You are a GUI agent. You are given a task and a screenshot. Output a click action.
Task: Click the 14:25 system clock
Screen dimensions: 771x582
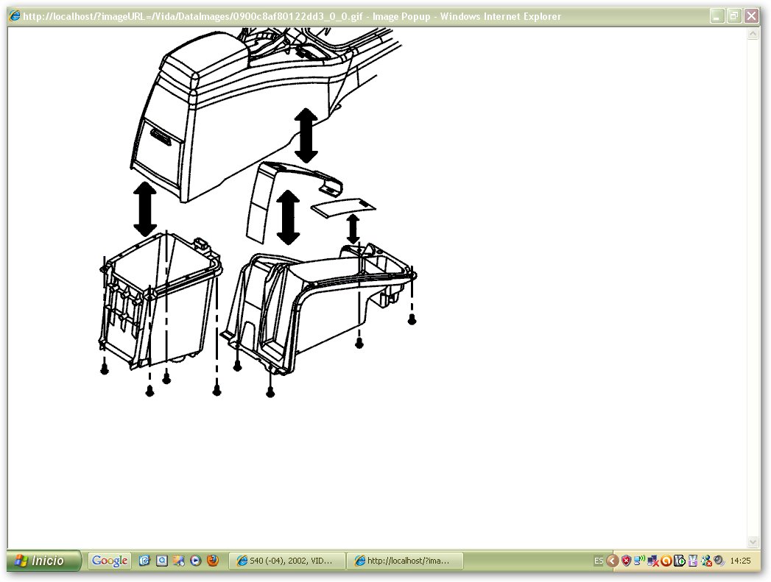click(x=740, y=561)
